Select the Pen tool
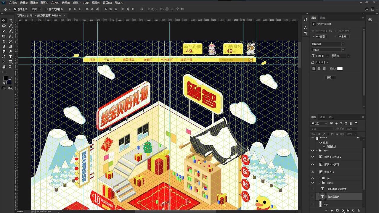Viewport: 379px width, 213px height. pos(4,57)
